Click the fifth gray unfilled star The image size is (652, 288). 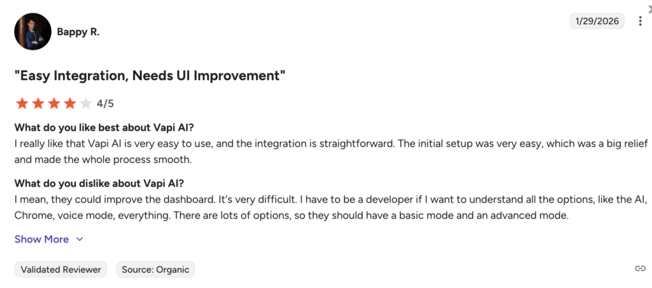85,103
